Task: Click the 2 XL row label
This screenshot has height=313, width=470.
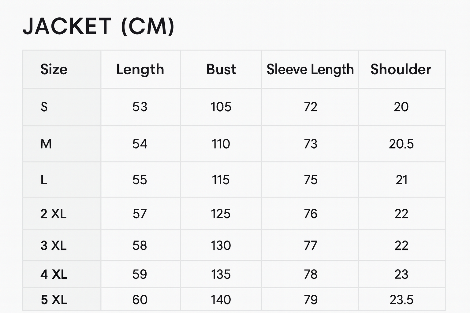Action: [x=53, y=214]
